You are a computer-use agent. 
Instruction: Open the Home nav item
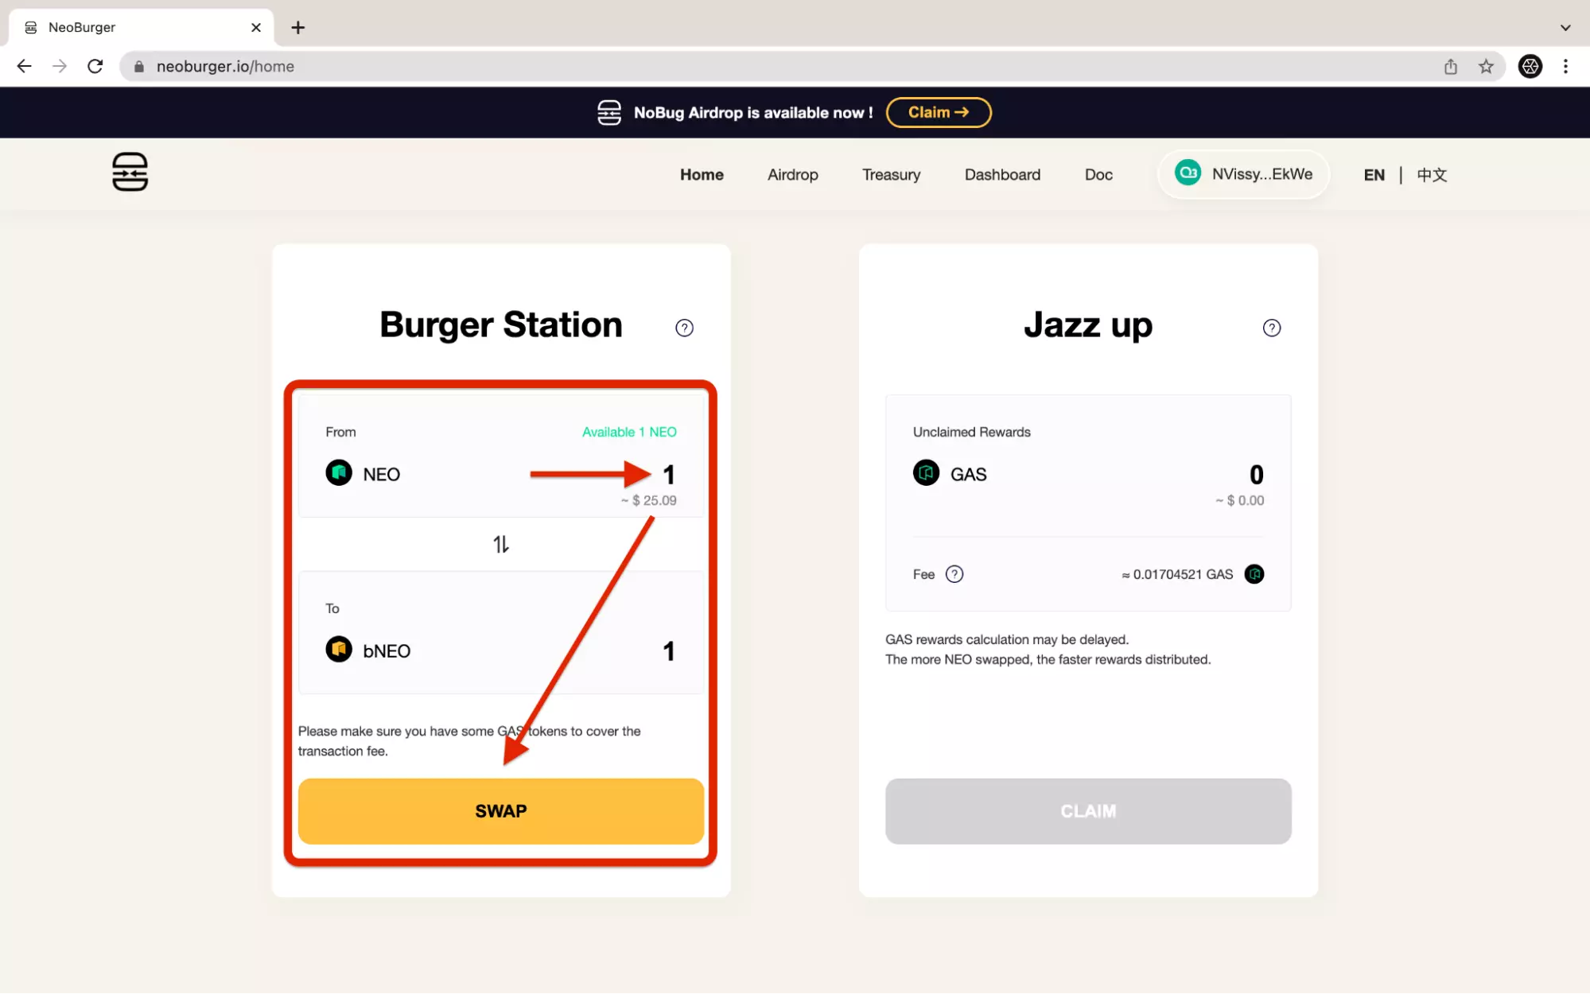[x=702, y=175]
